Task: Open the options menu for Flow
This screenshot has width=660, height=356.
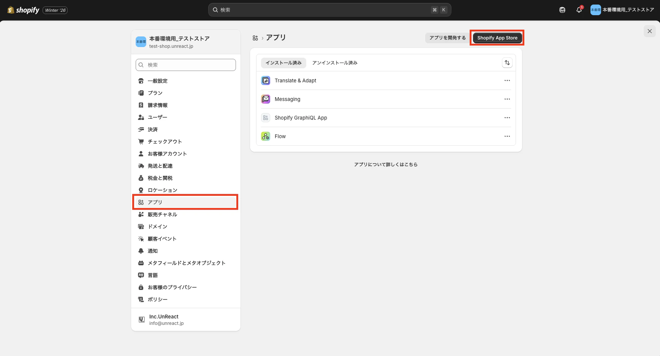Action: click(507, 136)
